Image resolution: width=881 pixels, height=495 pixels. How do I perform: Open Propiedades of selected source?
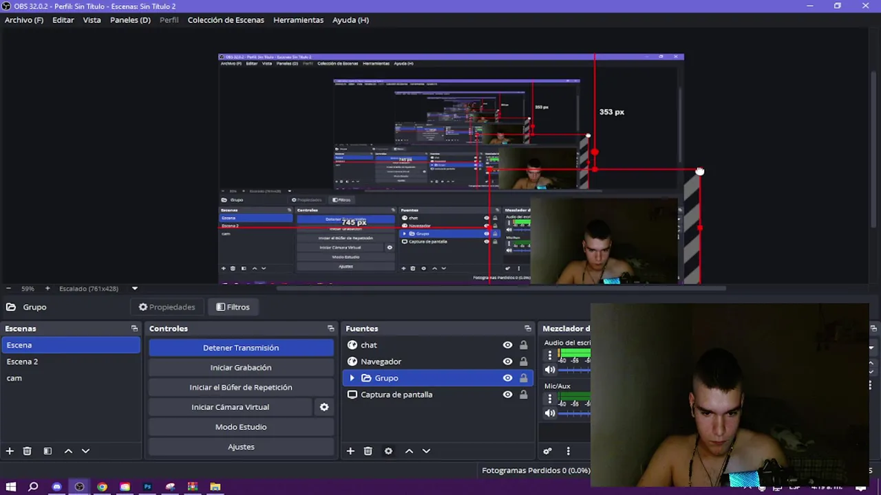tap(167, 307)
